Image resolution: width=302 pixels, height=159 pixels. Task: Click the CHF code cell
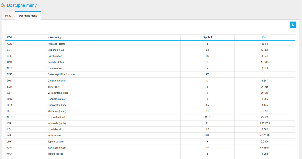[x=10, y=117]
